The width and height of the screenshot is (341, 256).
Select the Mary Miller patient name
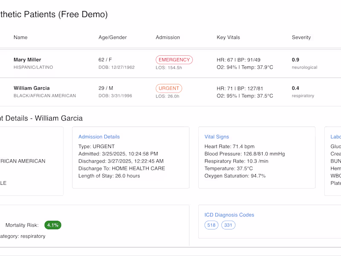pos(27,60)
